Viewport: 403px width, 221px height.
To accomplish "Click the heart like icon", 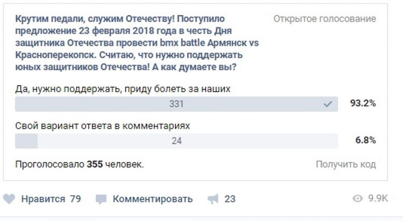I will tap(9, 199).
